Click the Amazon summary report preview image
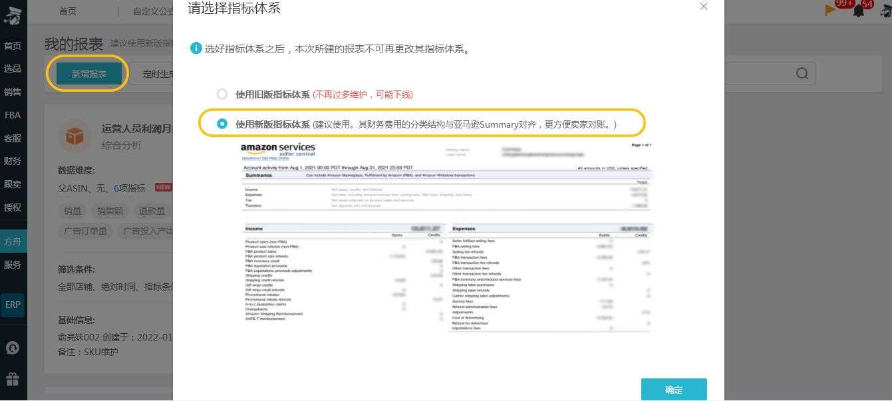 (x=446, y=236)
